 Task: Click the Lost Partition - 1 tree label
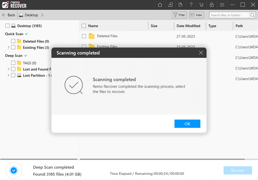[x=37, y=75]
